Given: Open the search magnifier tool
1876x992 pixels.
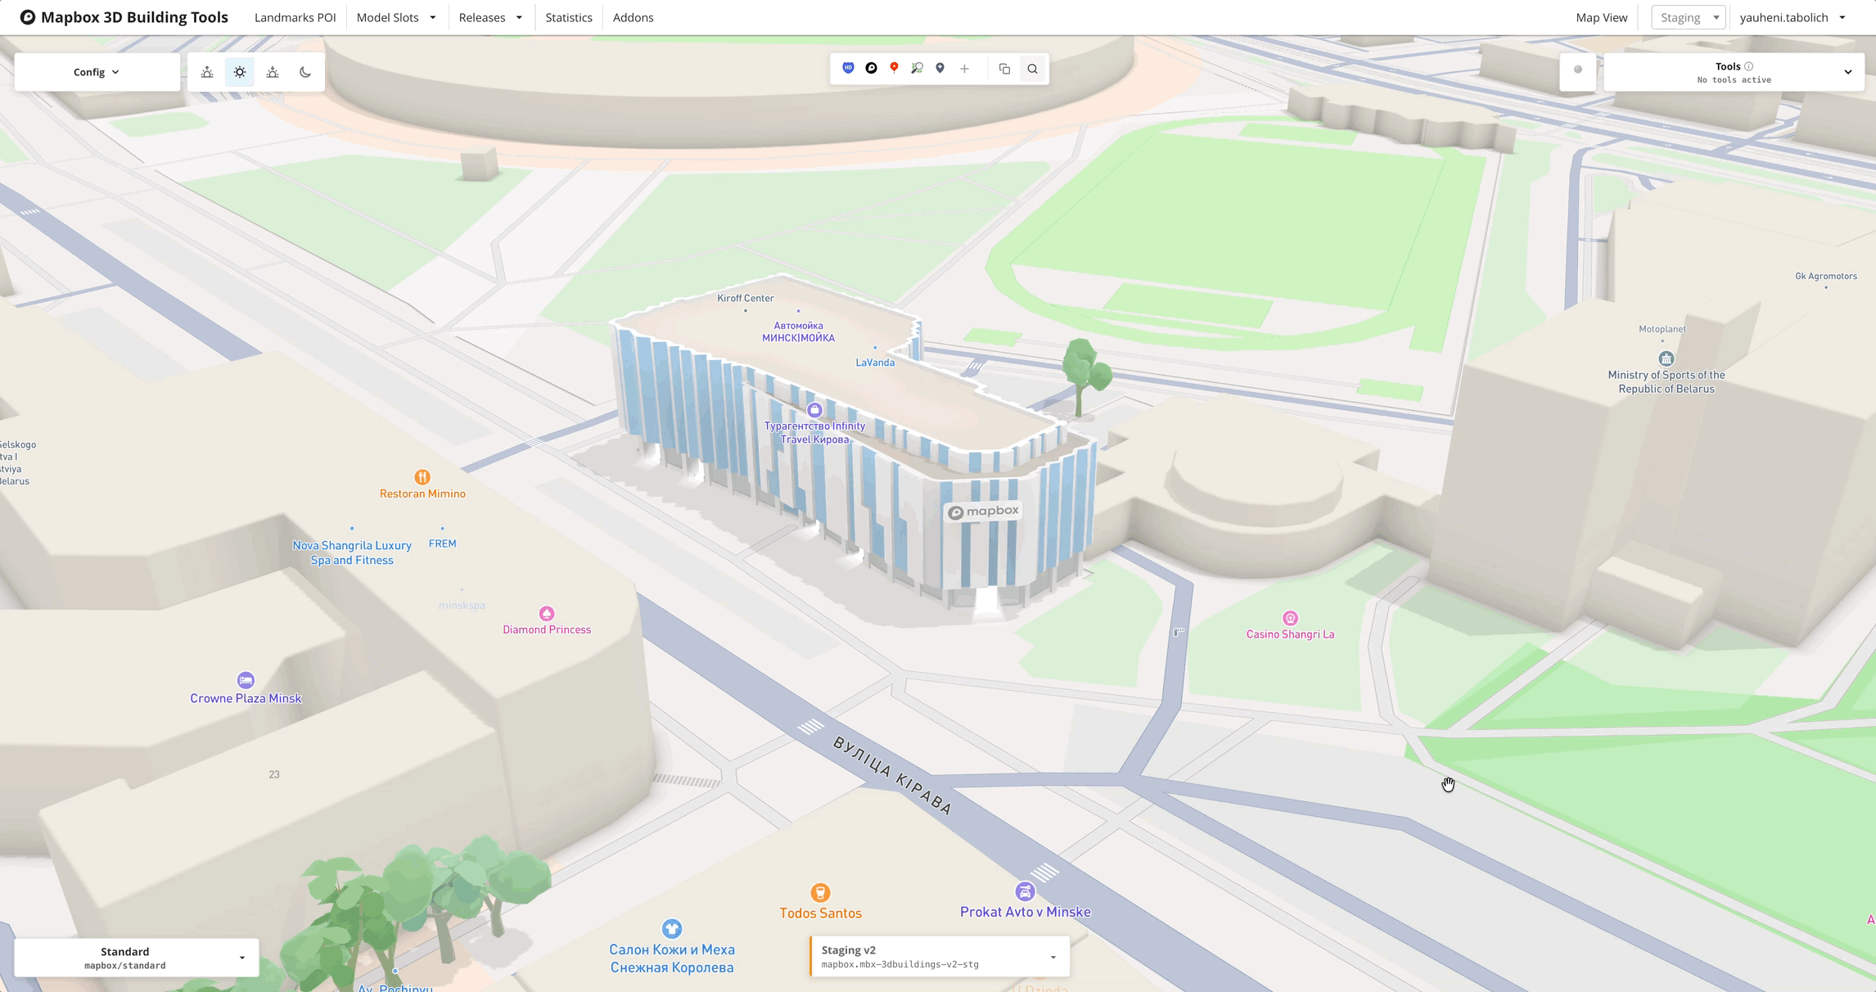Looking at the screenshot, I should pyautogui.click(x=1032, y=69).
